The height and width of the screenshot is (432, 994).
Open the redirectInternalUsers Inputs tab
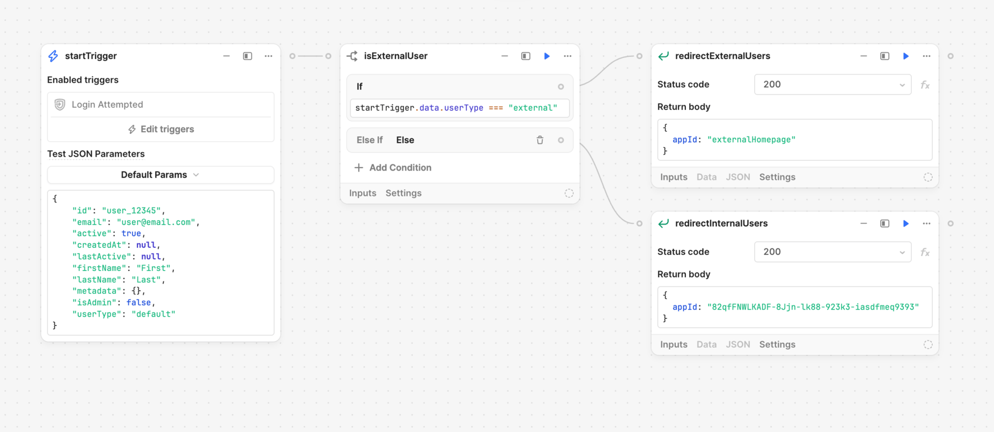[674, 344]
